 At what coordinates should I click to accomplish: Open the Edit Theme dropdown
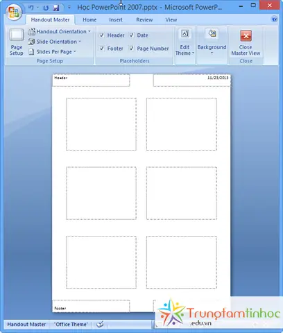tap(185, 42)
